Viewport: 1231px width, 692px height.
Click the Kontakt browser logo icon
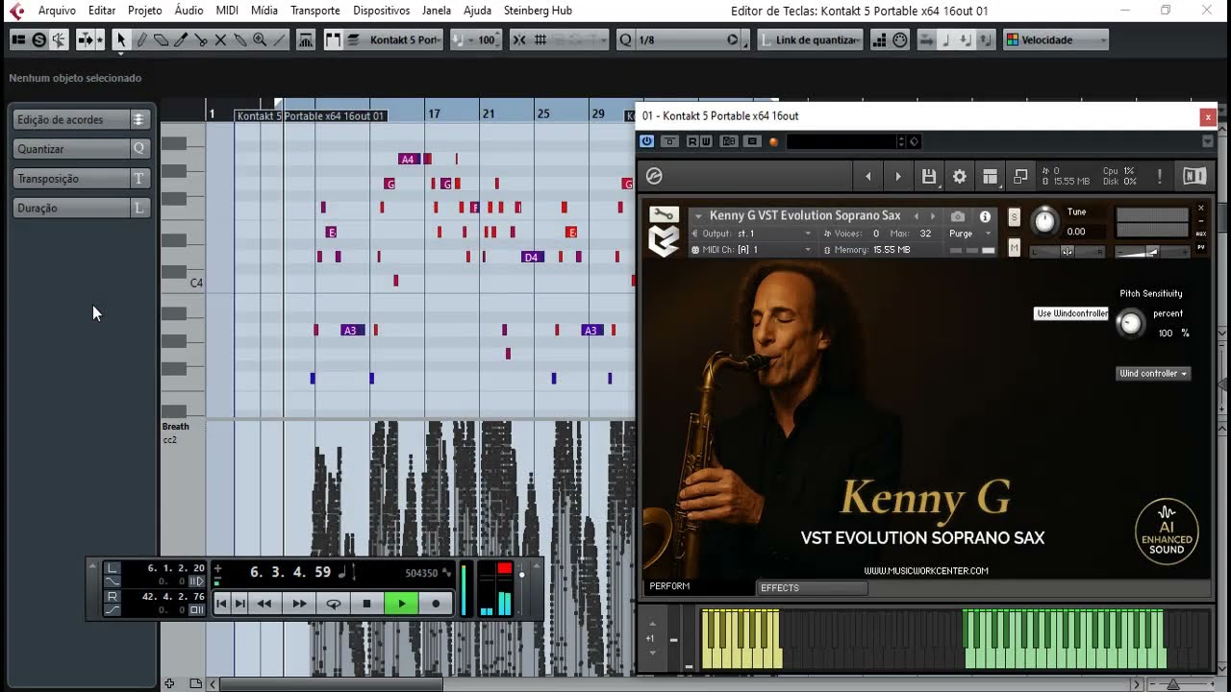pyautogui.click(x=654, y=176)
